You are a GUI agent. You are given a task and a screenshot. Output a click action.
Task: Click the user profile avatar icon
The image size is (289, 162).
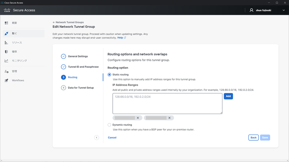(x=251, y=10)
